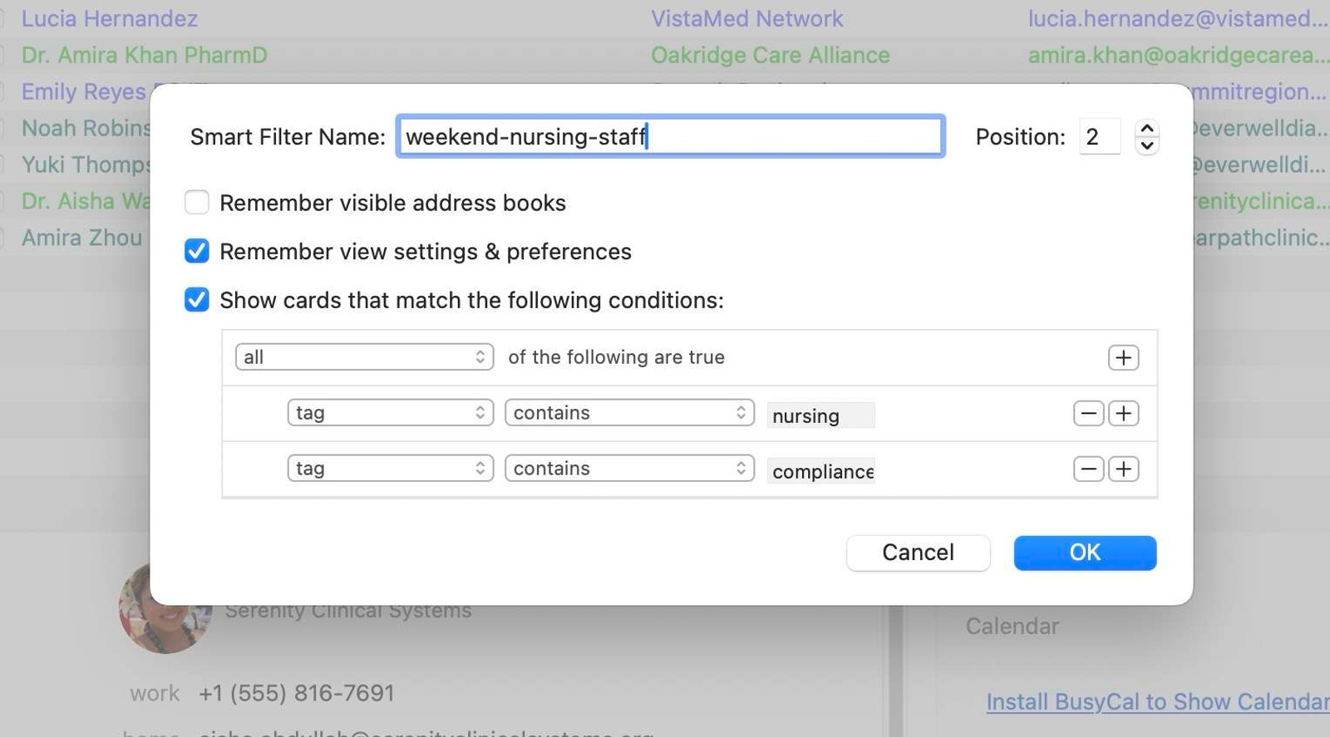Click work phone +1 (555) 816-7691

[x=296, y=693]
